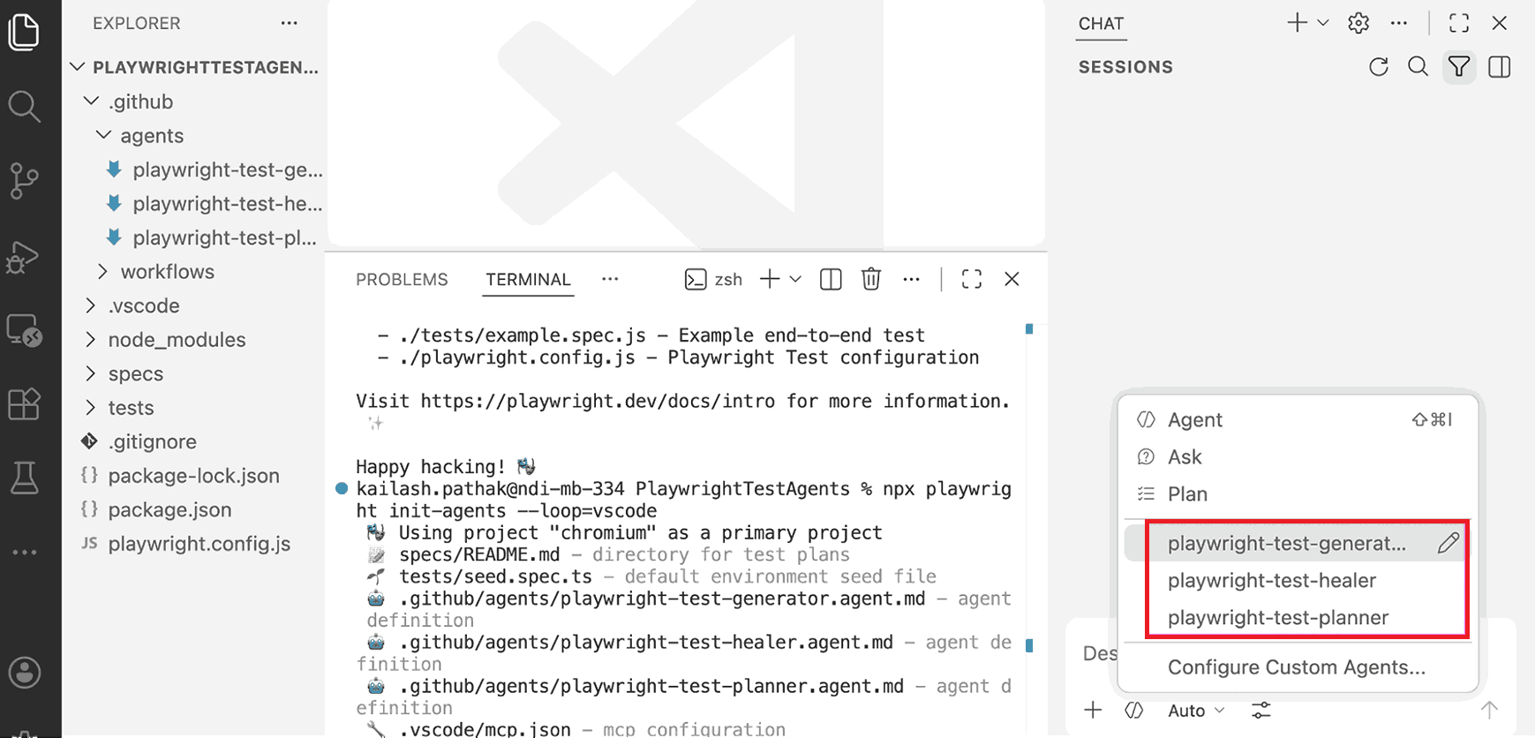
Task: Click the Testing flask icon
Action: [24, 478]
